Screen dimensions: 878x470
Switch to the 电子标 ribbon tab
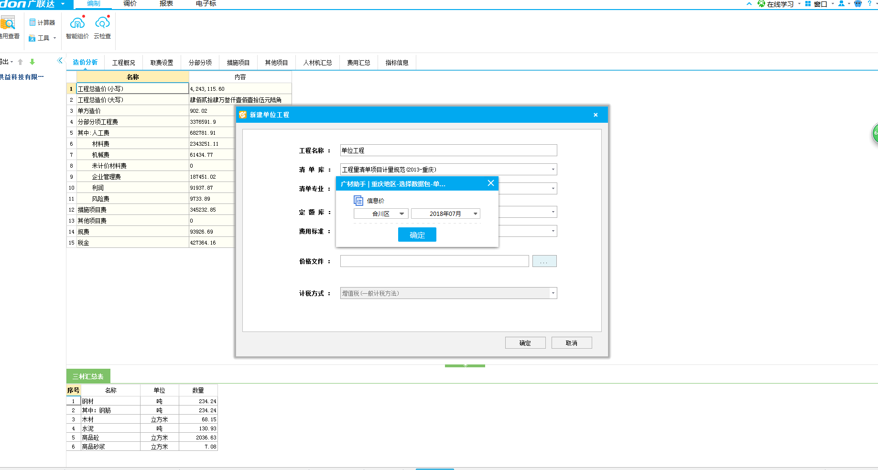(206, 4)
